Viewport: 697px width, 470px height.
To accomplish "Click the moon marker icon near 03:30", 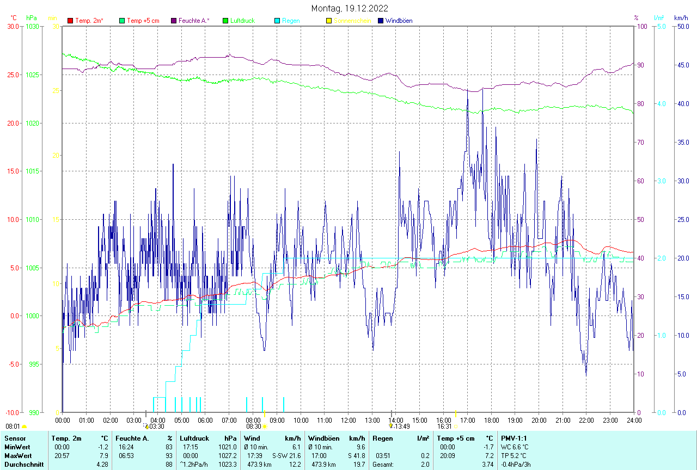I will coord(146,426).
